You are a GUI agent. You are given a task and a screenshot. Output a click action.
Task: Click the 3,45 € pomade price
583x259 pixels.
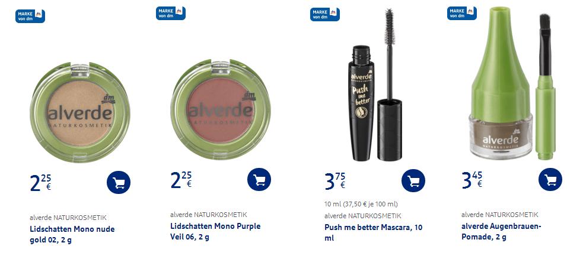[x=472, y=180]
